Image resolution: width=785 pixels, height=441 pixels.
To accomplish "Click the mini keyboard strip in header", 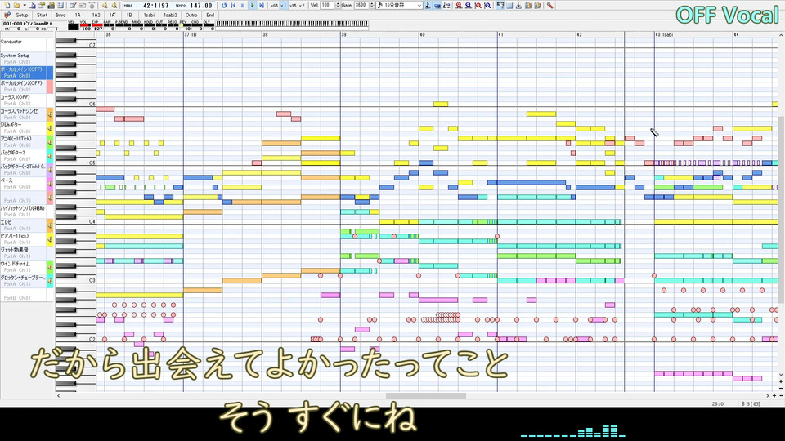I will click(292, 24).
